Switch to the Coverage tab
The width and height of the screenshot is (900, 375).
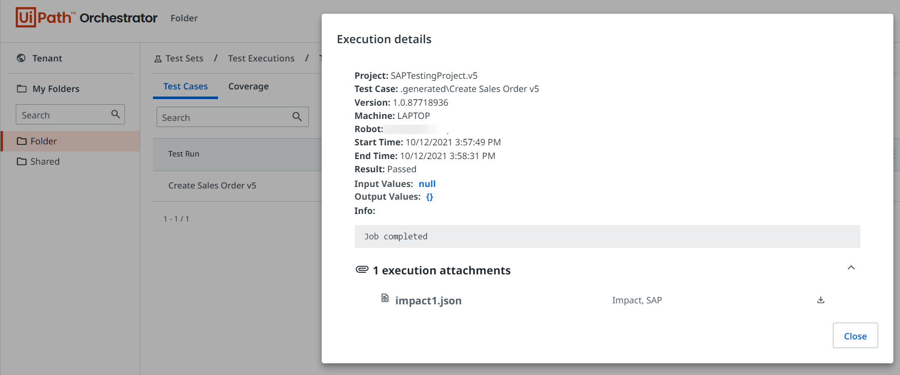coord(249,86)
